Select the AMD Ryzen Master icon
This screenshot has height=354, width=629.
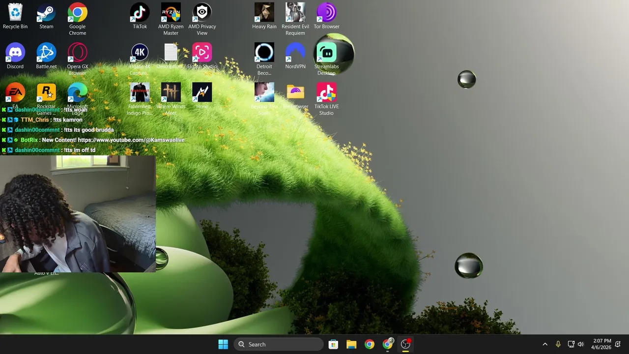click(x=171, y=20)
